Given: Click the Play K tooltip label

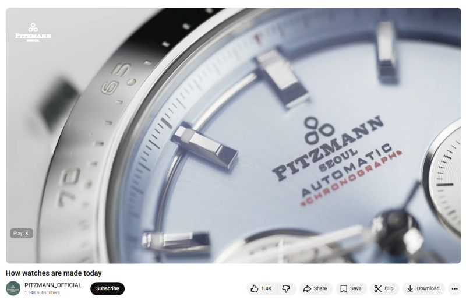Looking at the screenshot, I should click(x=22, y=233).
